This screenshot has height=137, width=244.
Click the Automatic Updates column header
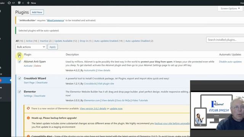pyautogui.click(x=230, y=54)
